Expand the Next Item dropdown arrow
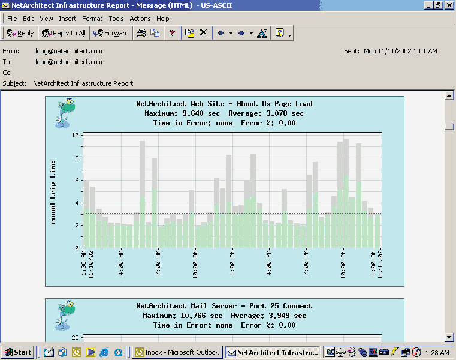This screenshot has height=360, width=456. [x=250, y=34]
